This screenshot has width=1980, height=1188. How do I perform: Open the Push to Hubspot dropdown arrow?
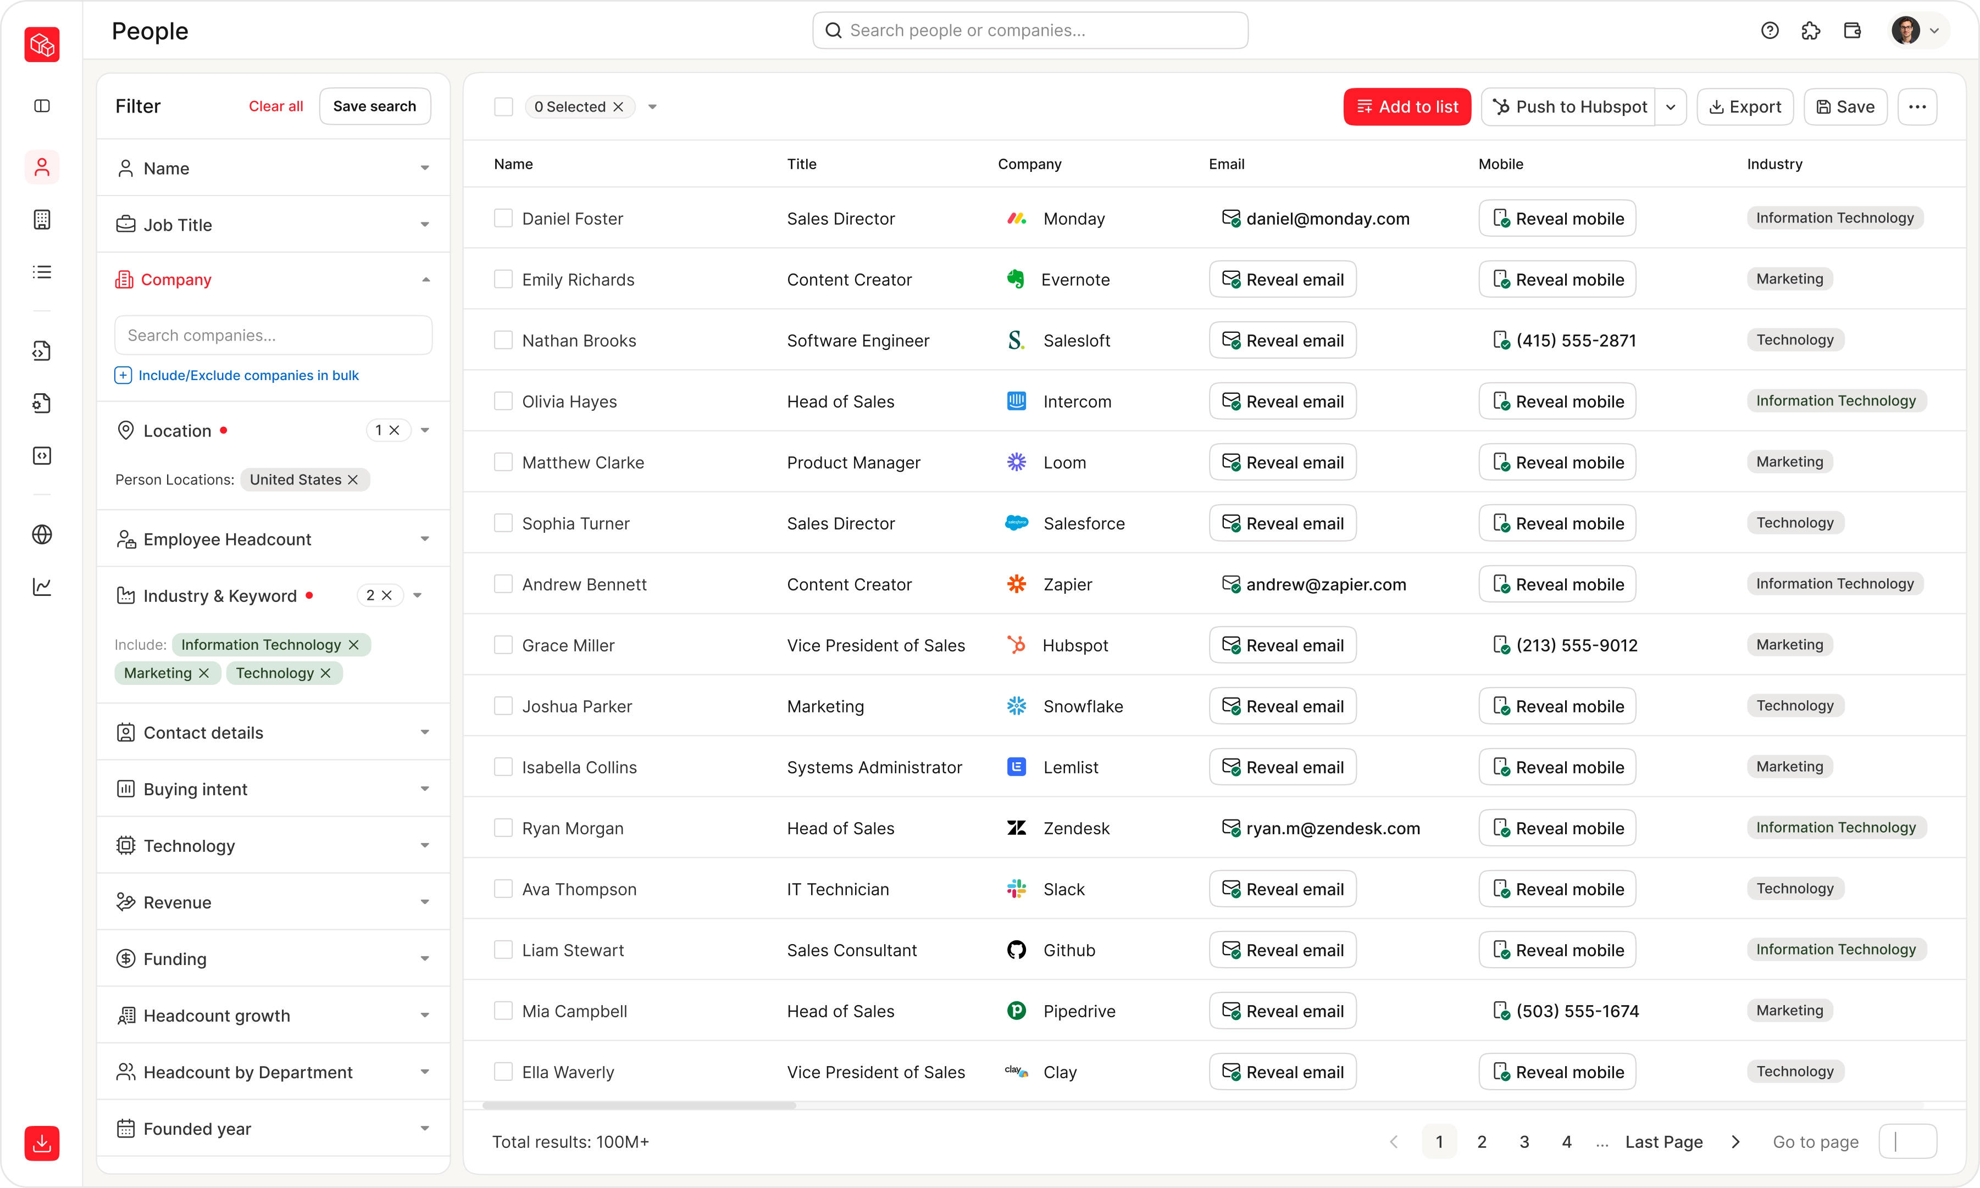(x=1671, y=107)
